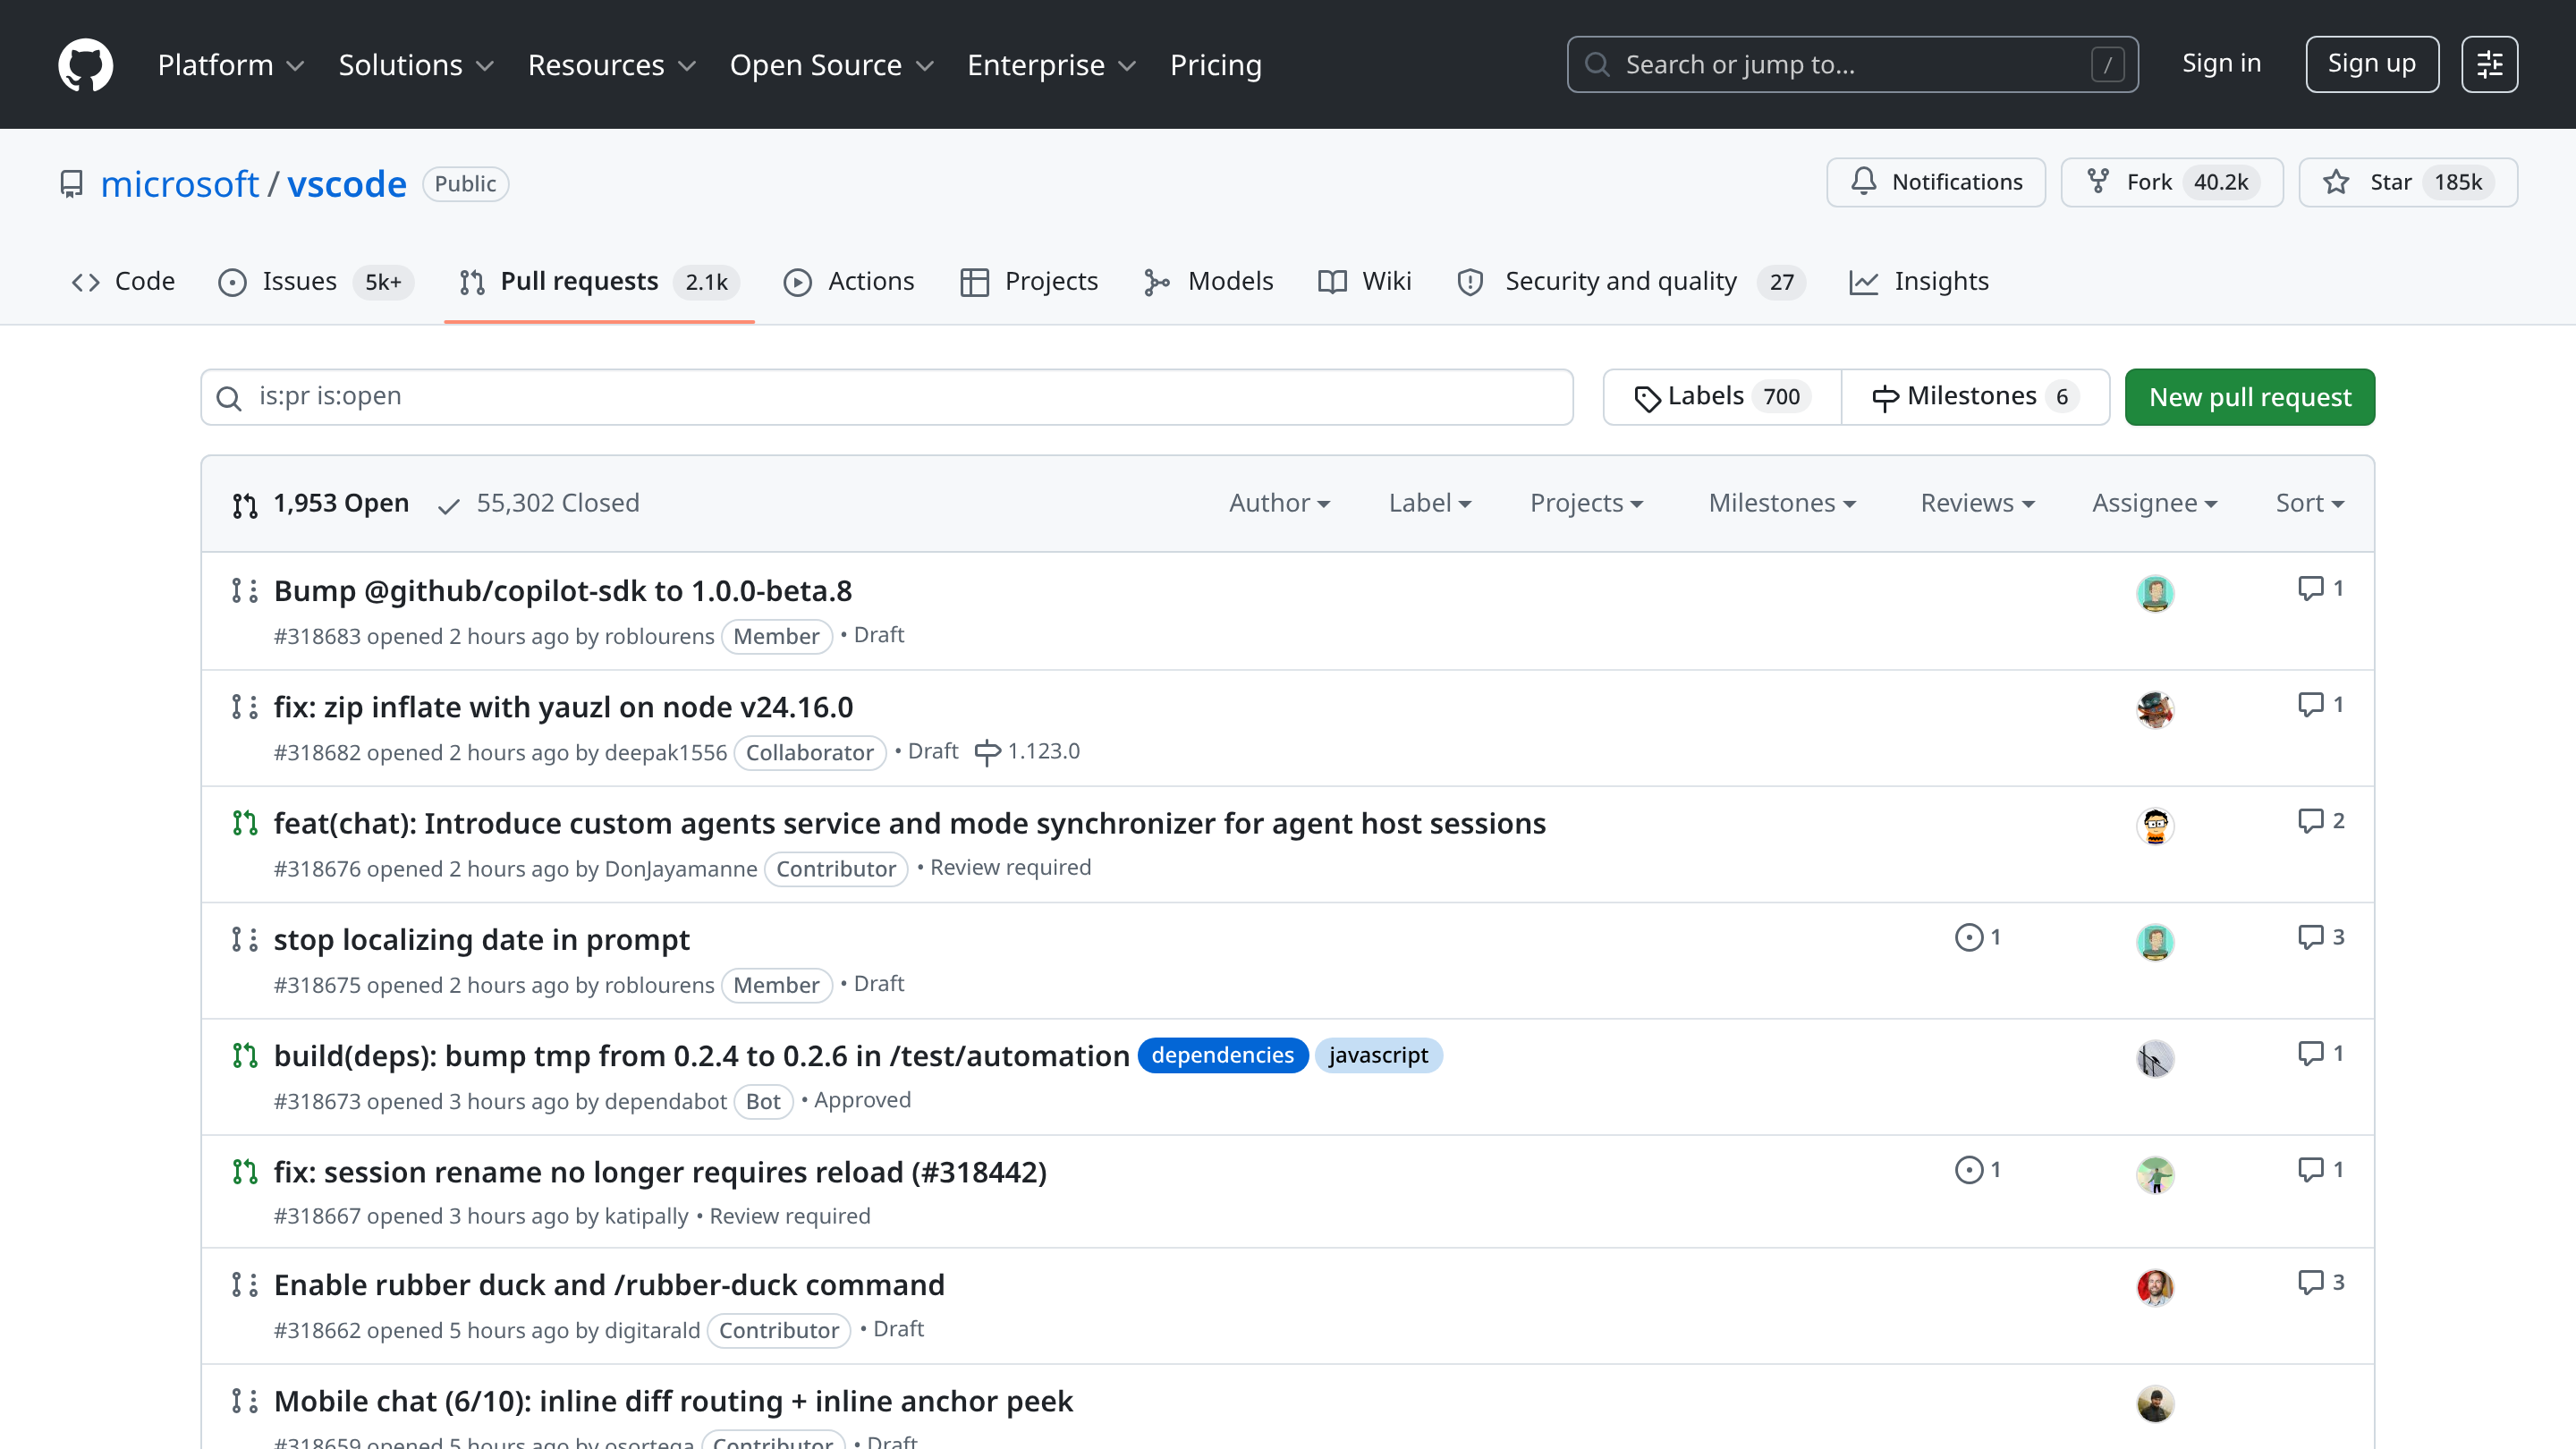Expand the Resources menu
This screenshot has width=2576, height=1449.
(612, 65)
